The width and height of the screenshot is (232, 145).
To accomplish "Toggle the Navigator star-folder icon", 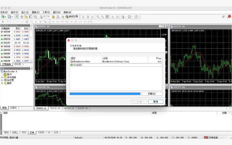I will [x=26, y=17].
